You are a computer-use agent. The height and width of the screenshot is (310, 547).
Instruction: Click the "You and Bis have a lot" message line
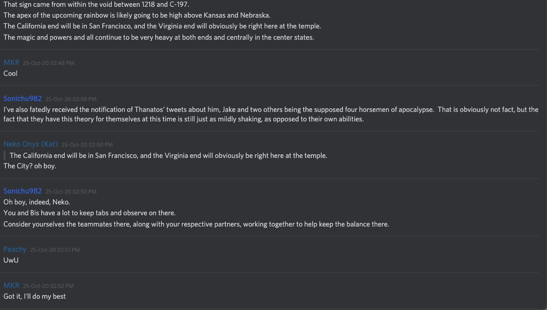(x=90, y=213)
